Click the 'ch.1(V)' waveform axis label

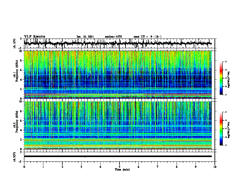15,43
